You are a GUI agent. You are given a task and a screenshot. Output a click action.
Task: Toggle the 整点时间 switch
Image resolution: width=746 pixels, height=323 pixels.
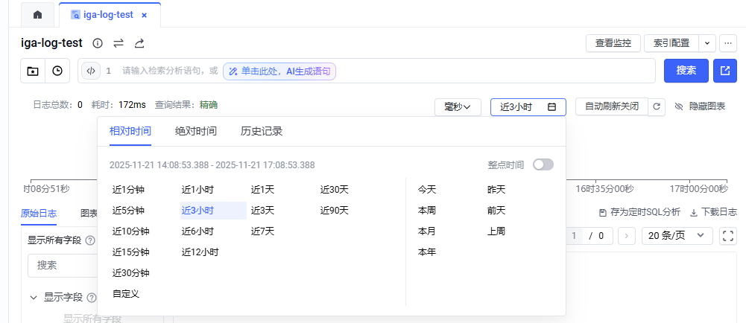click(x=543, y=164)
